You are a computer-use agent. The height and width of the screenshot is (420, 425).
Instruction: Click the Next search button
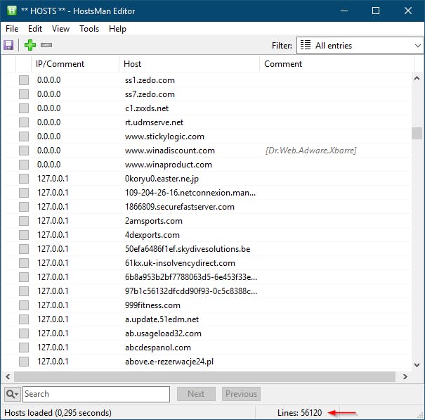pyautogui.click(x=196, y=394)
